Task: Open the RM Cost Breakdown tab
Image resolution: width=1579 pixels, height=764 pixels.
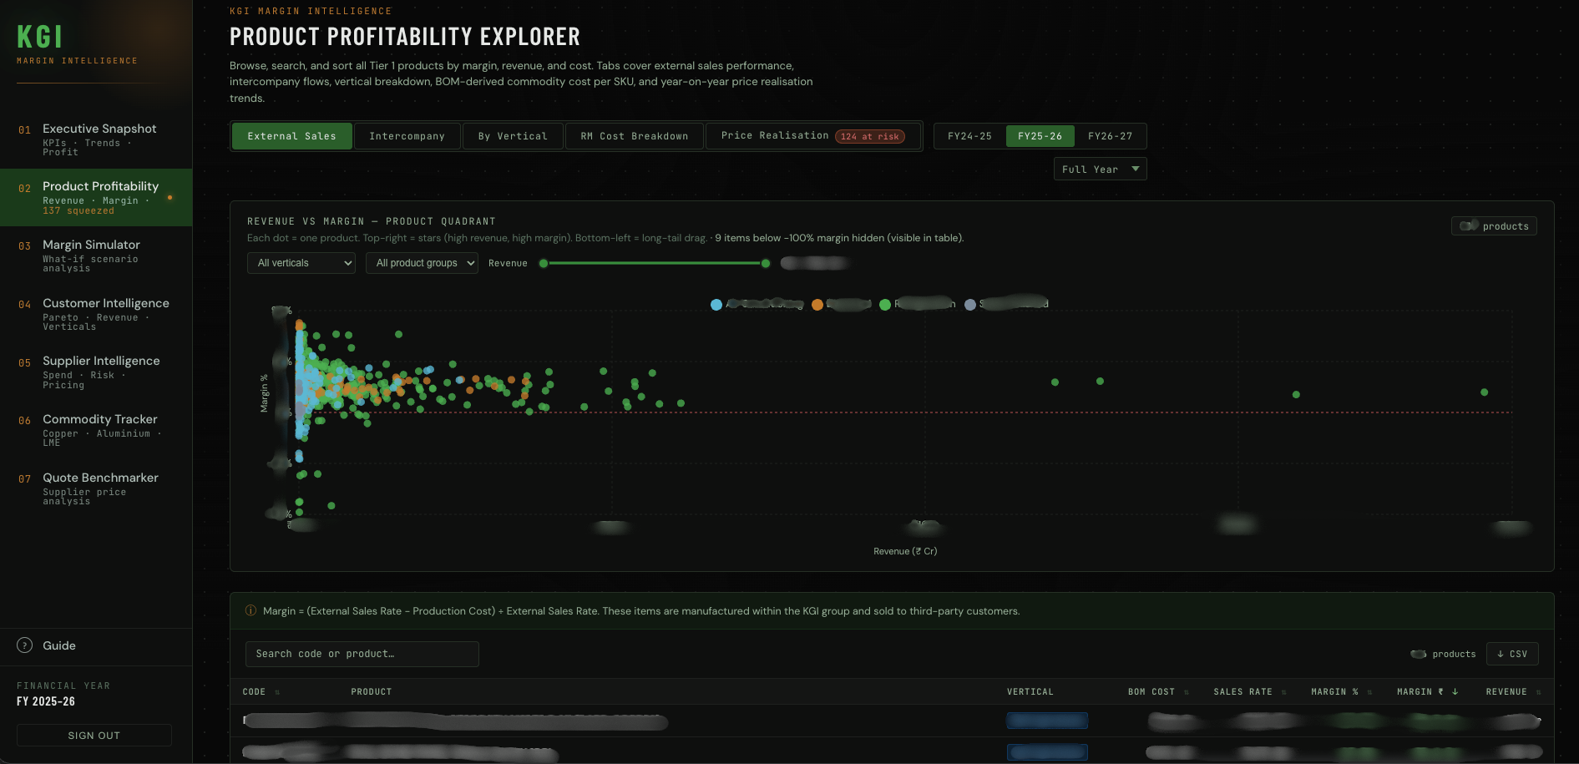Action: tap(635, 136)
